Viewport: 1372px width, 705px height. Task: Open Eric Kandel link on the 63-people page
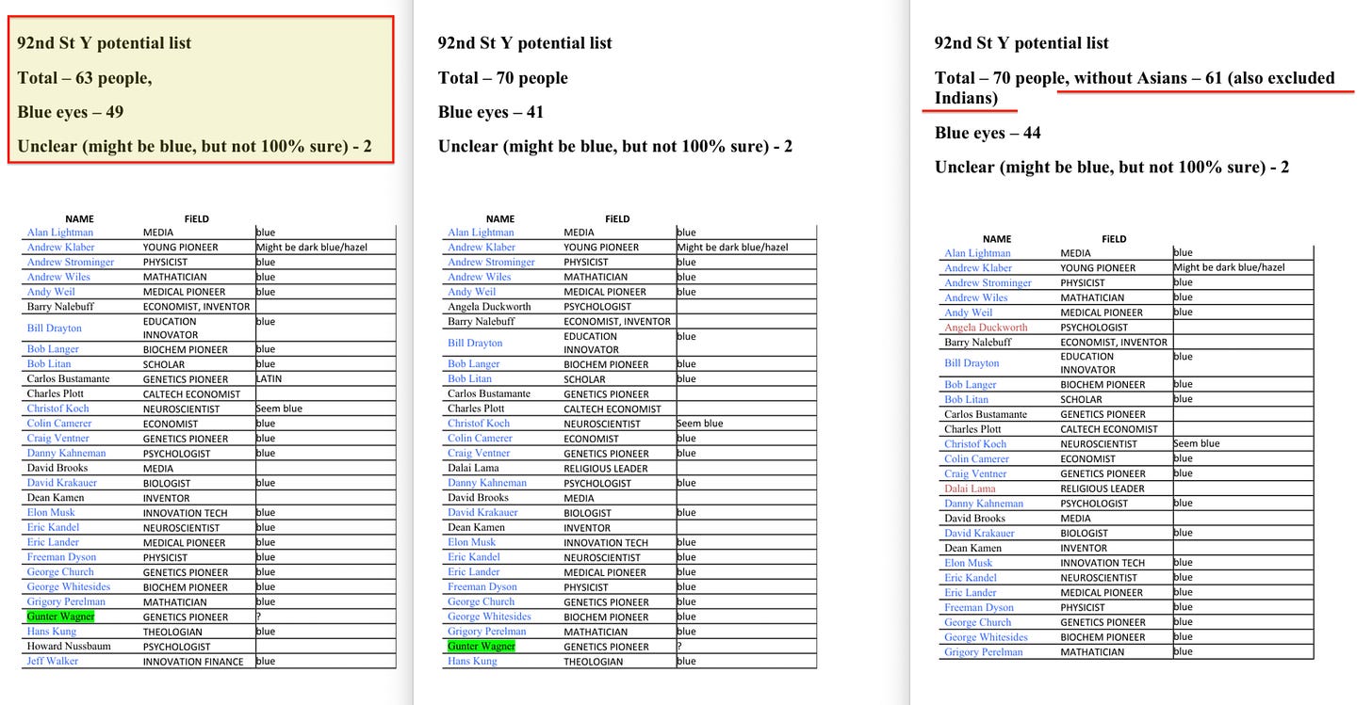click(x=53, y=528)
